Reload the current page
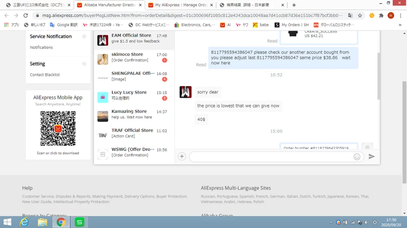The height and width of the screenshot is (228, 407). tap(25, 15)
